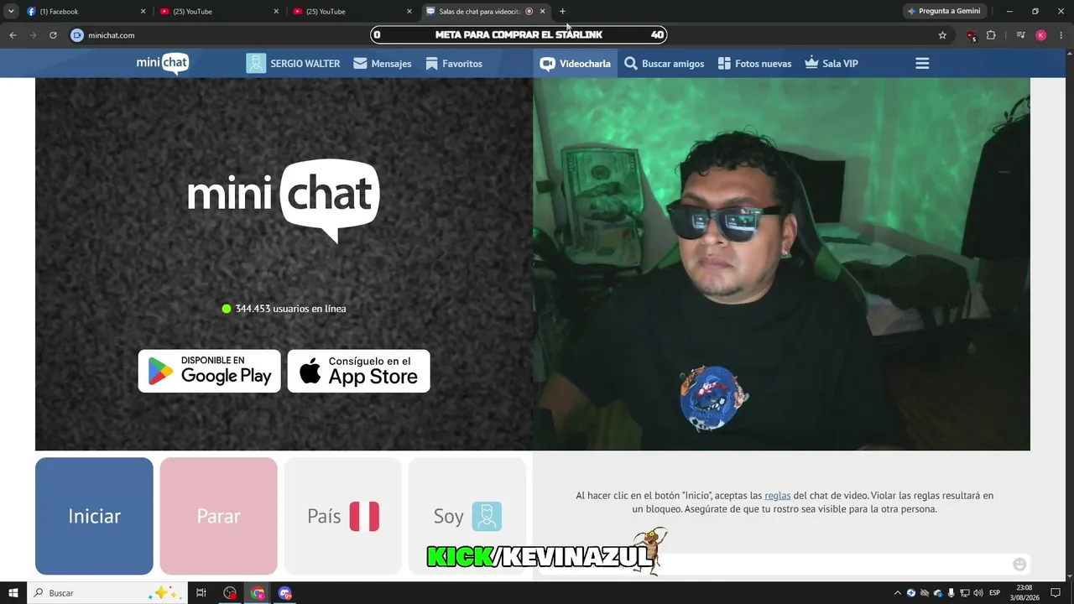This screenshot has width=1074, height=604.
Task: Click the Windows taskbar Buscar search box
Action: click(x=107, y=593)
